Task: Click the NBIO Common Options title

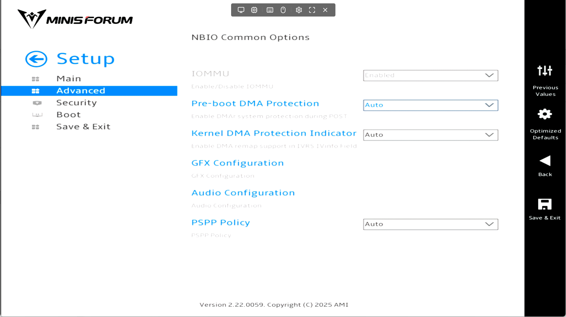Action: (x=250, y=37)
